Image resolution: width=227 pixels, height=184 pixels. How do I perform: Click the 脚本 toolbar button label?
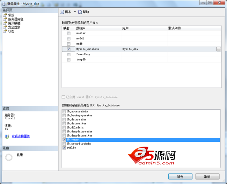tap(68, 12)
